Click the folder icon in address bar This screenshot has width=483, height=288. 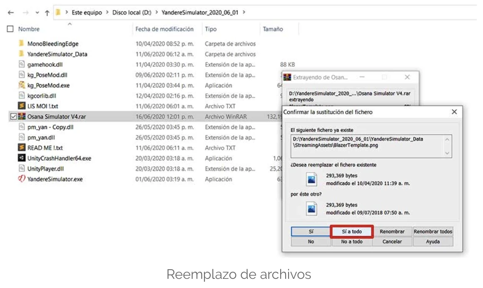58,13
